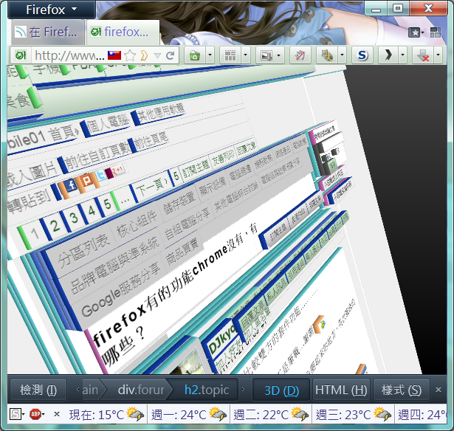Open the address bar history dropdown

[x=157, y=55]
